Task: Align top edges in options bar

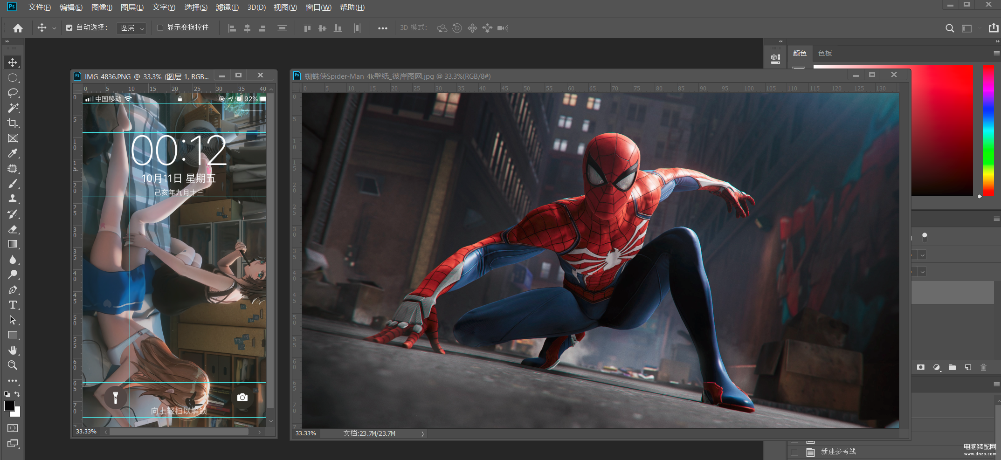Action: tap(307, 28)
